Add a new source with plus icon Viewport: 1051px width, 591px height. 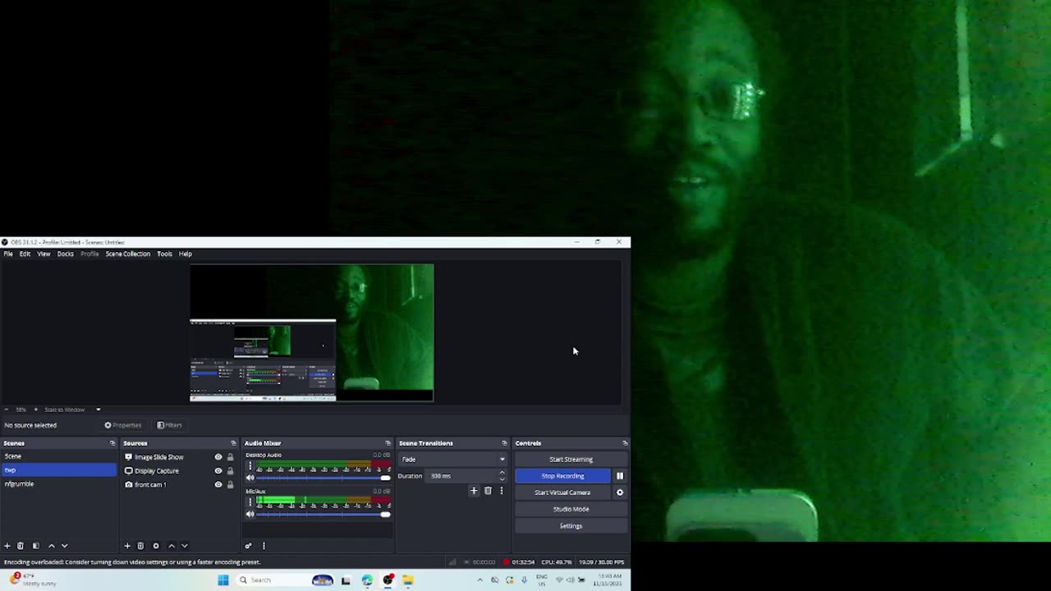pos(127,546)
